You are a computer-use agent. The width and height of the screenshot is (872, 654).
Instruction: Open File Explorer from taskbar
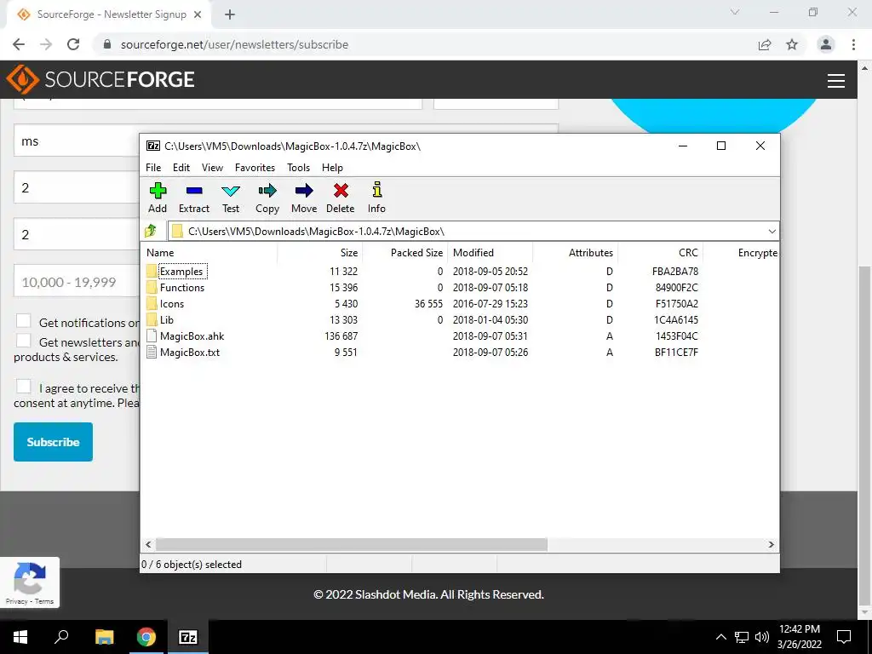(x=104, y=637)
